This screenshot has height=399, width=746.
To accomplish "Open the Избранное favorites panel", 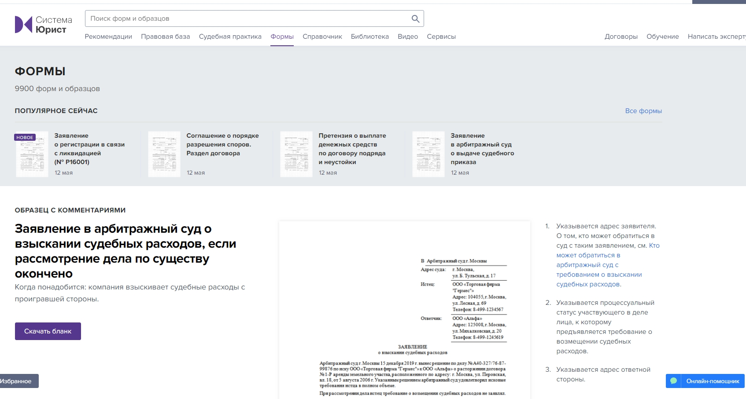I will [18, 381].
